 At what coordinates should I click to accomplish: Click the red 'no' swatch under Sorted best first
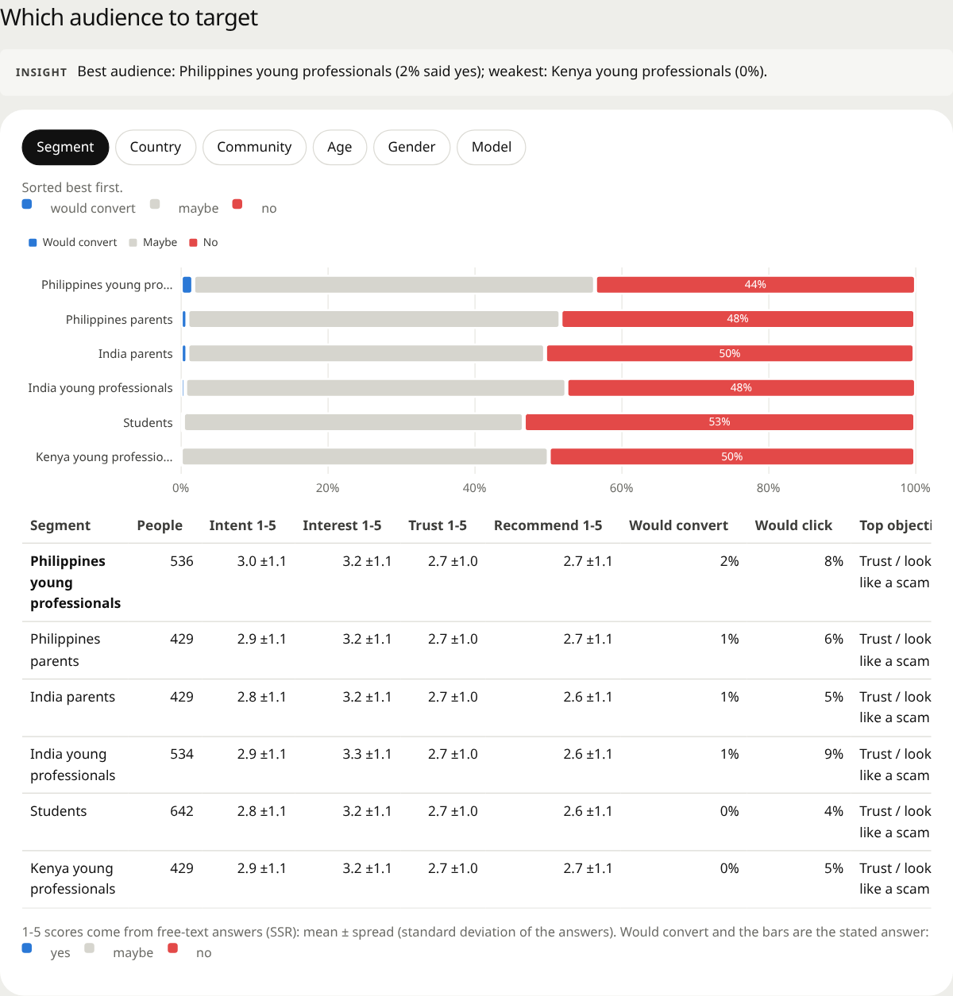[x=237, y=204]
